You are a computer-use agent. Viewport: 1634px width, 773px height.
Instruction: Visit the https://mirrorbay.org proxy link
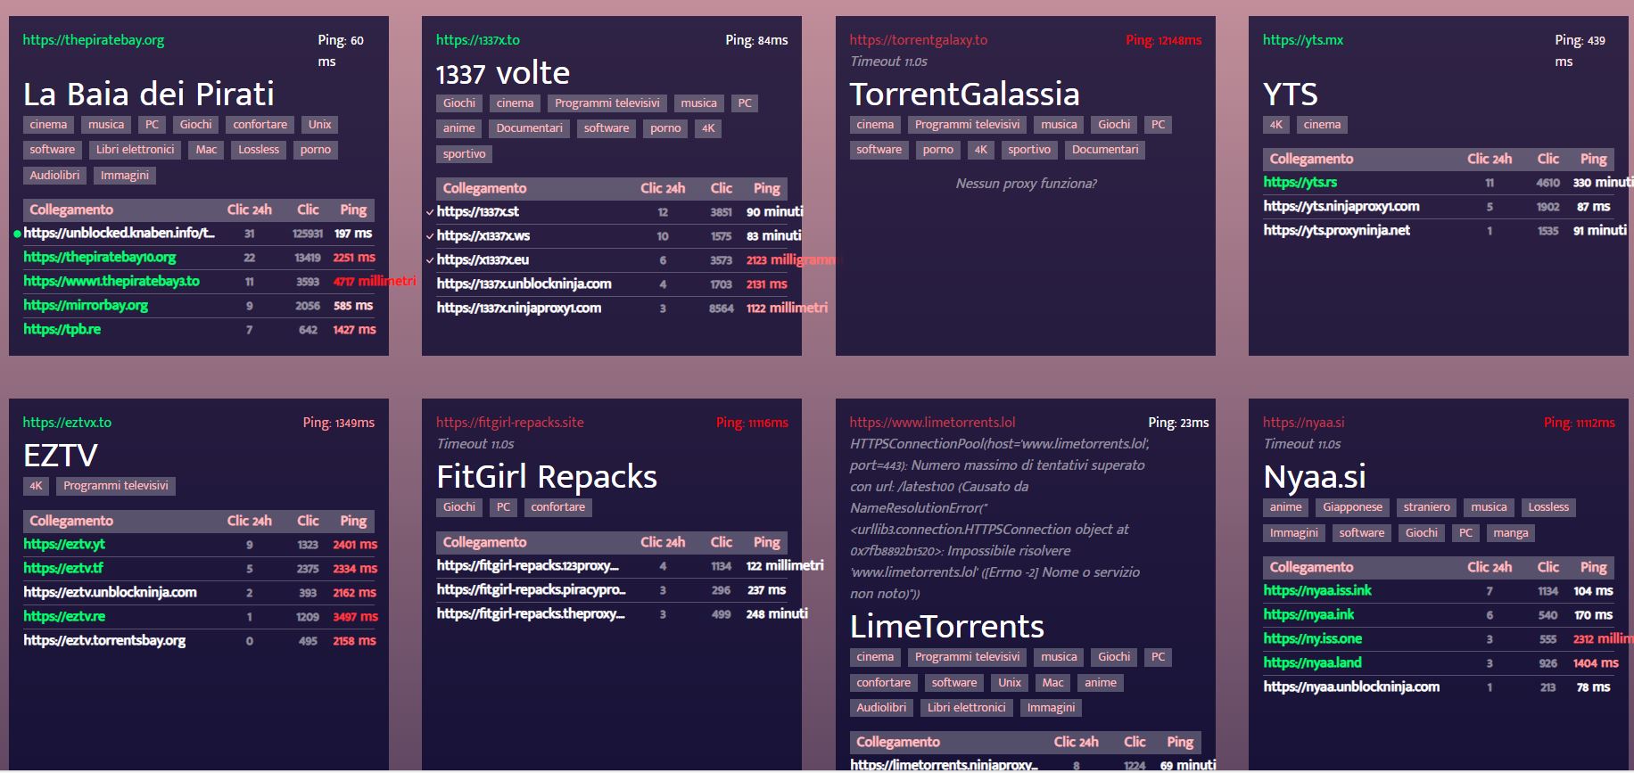click(86, 305)
